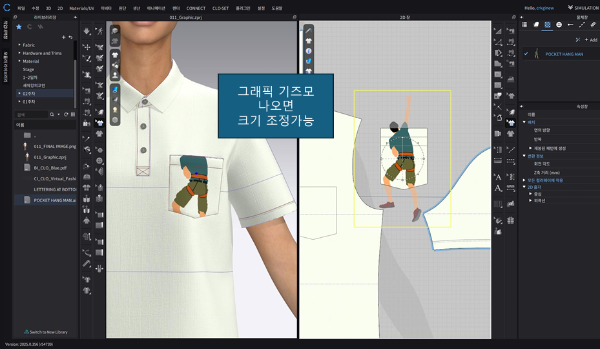The height and width of the screenshot is (349, 600).
Task: Toggle library list view grid icon
Action: [74, 114]
